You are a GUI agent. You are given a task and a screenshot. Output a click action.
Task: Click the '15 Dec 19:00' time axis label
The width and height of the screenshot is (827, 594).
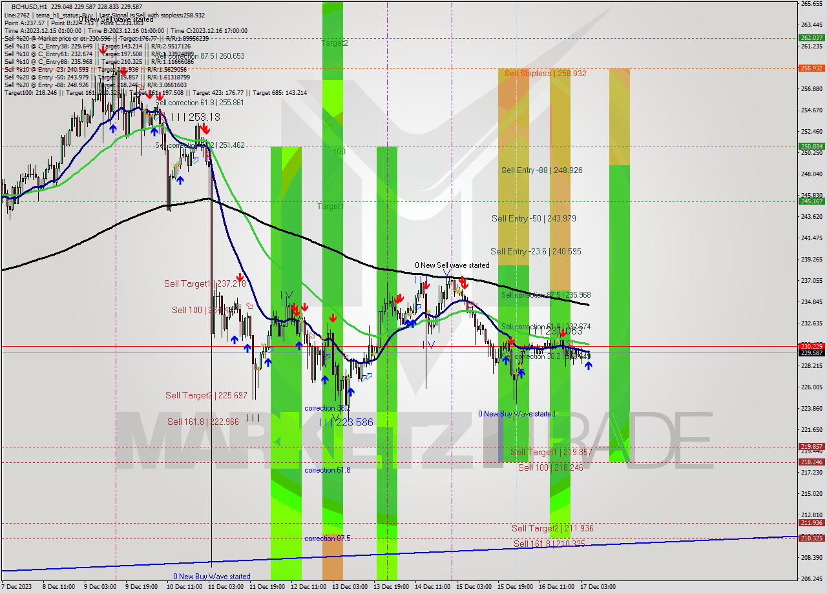click(x=515, y=587)
